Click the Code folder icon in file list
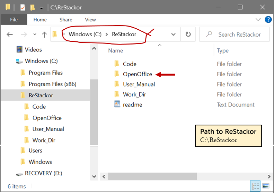 pyautogui.click(x=117, y=64)
